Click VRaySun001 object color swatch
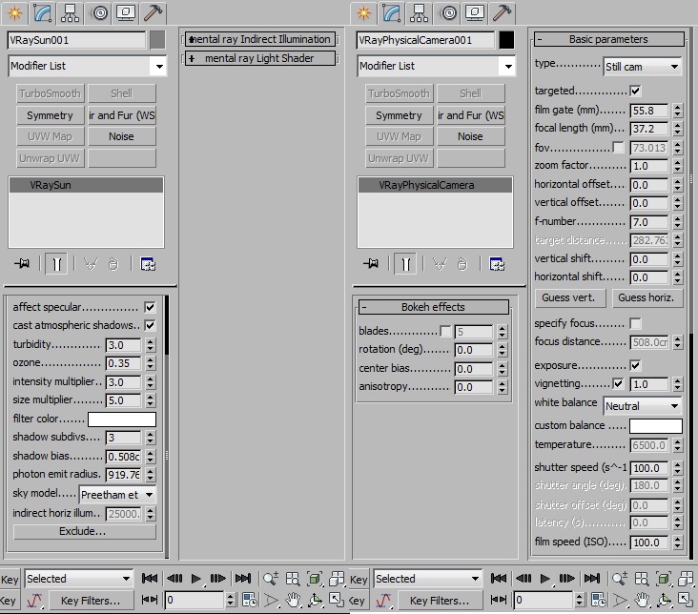698x614 pixels. [x=157, y=40]
